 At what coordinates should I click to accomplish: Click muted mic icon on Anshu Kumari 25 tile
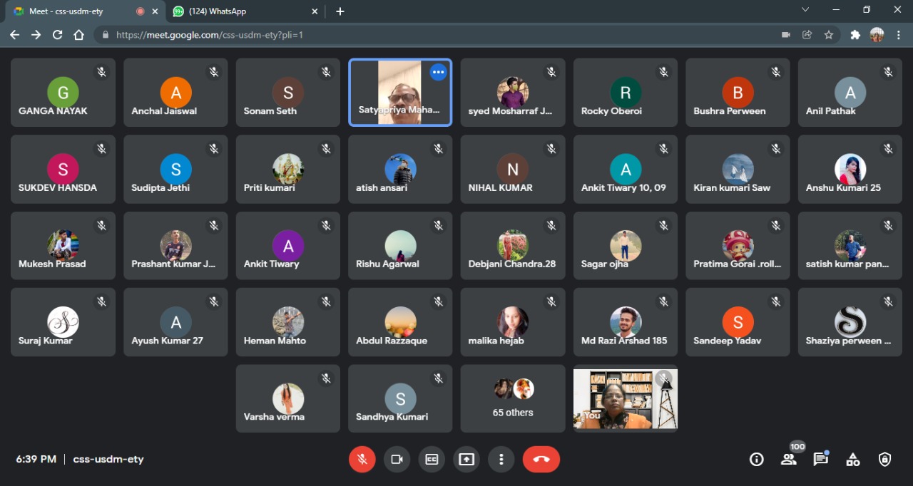[x=888, y=149]
